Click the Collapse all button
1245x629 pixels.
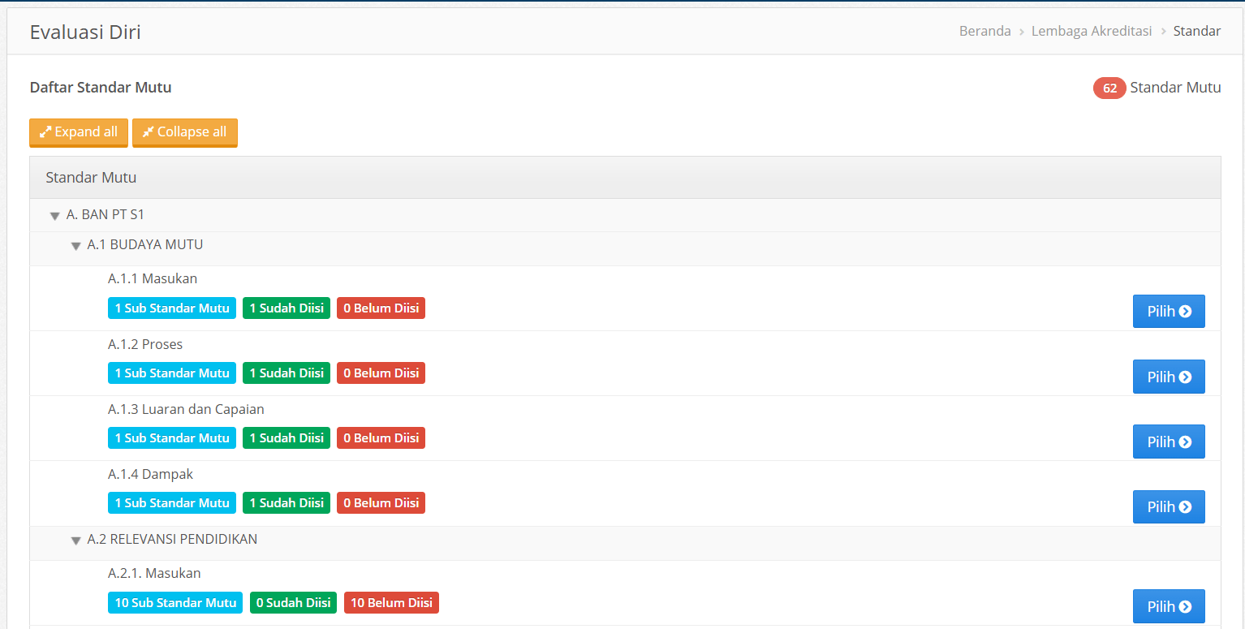click(185, 132)
